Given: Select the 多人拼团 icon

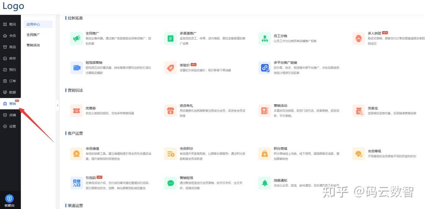Looking at the screenshot, I should pyautogui.click(x=359, y=38).
